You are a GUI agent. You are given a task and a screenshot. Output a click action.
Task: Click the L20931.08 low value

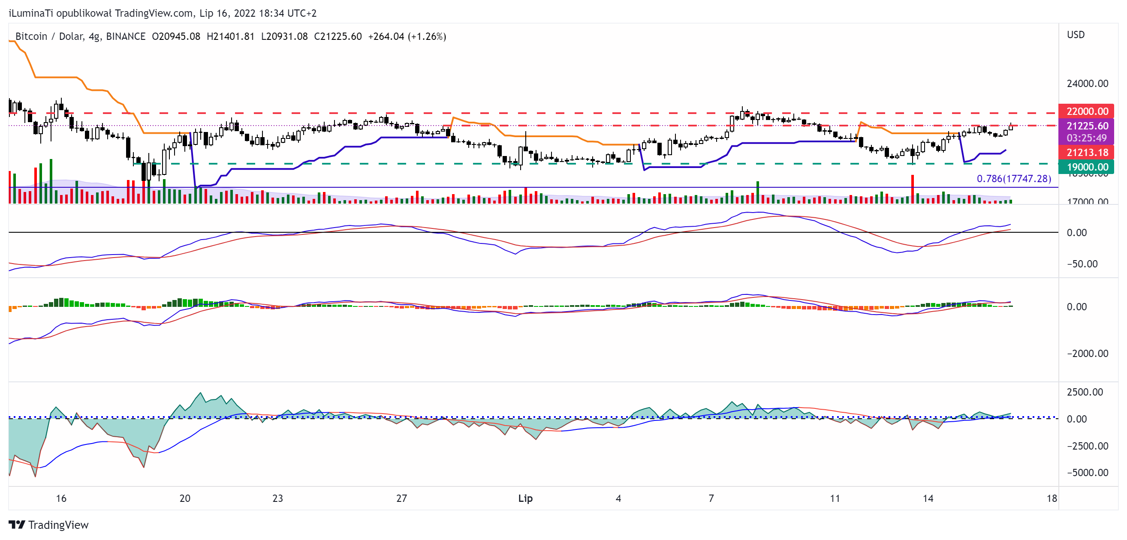point(284,36)
